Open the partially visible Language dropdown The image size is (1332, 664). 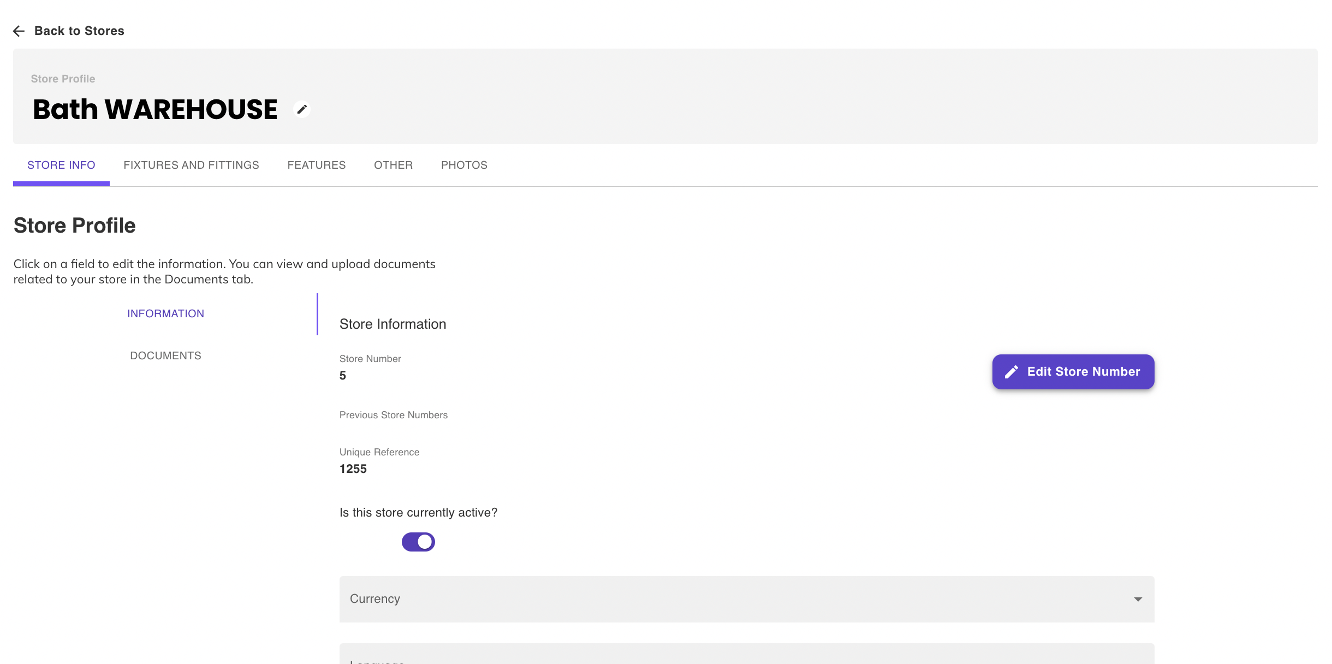746,655
